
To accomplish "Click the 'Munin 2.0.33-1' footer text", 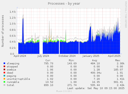I will [x=64, y=91].
